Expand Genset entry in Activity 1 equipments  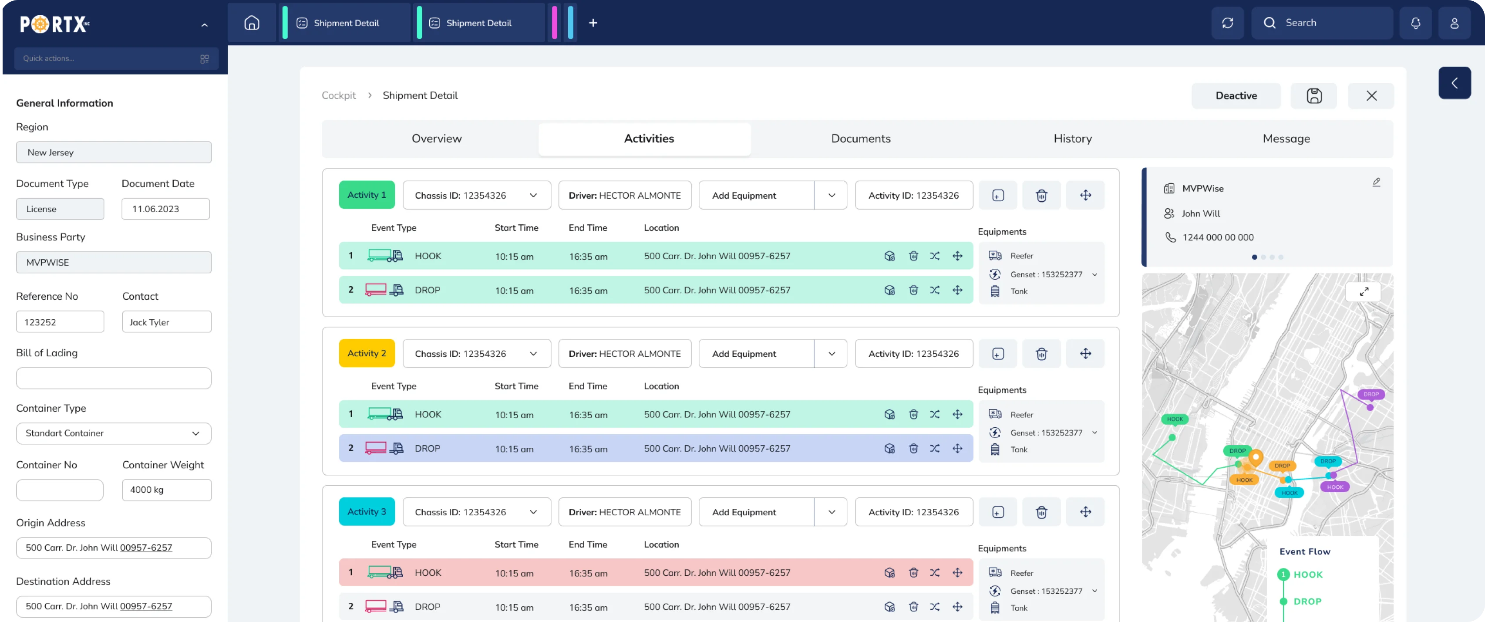click(x=1094, y=275)
